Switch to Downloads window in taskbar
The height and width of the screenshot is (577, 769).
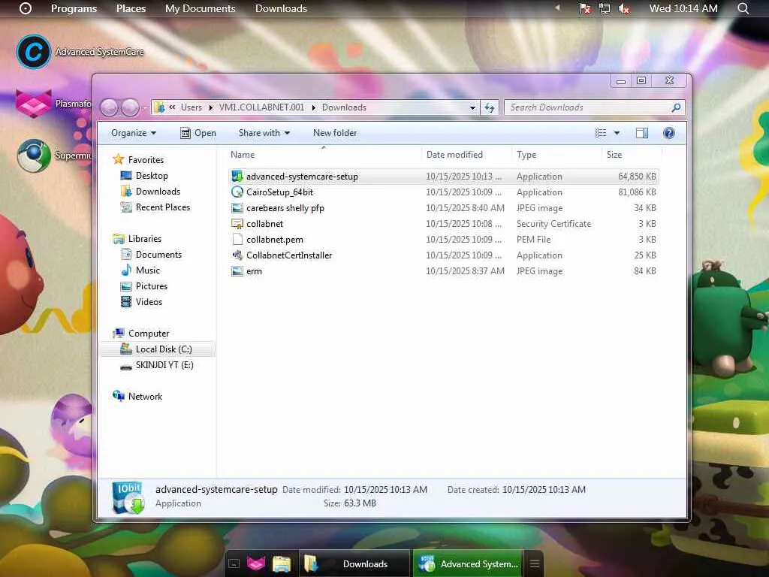tap(354, 563)
